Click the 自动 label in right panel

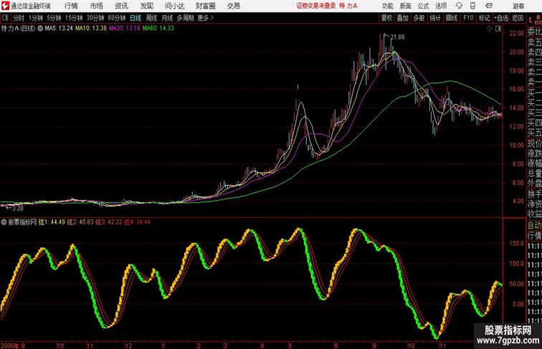(534, 225)
